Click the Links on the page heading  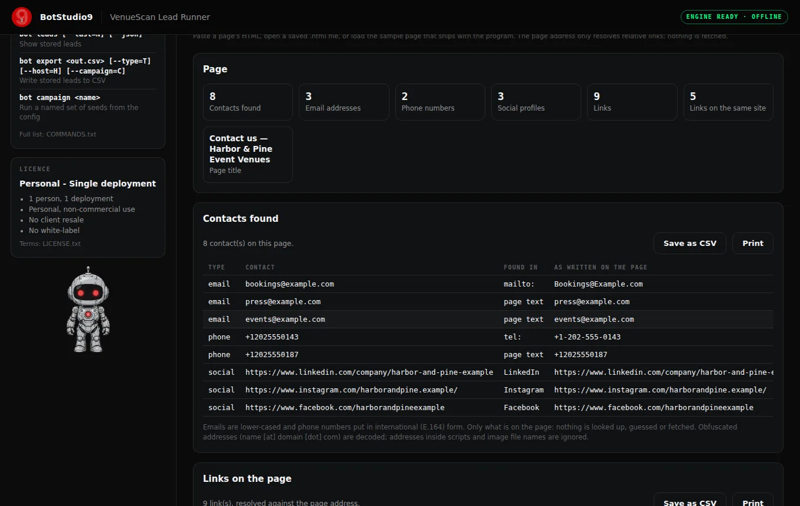[x=247, y=478]
